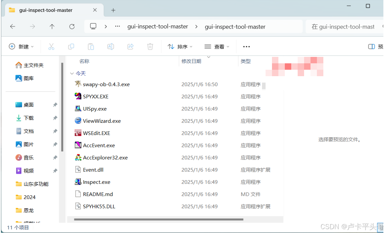Select the README.md file name
Viewport: 385px width, 233px height.
98,194
